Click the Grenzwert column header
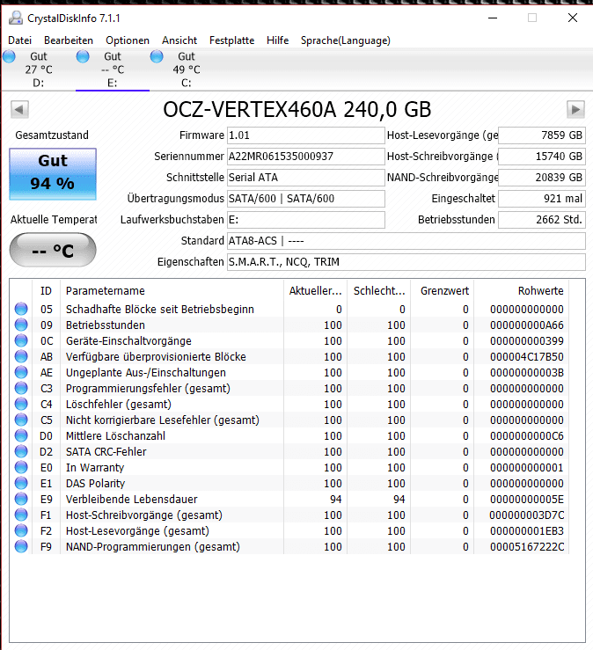Image resolution: width=593 pixels, height=650 pixels. pos(443,290)
